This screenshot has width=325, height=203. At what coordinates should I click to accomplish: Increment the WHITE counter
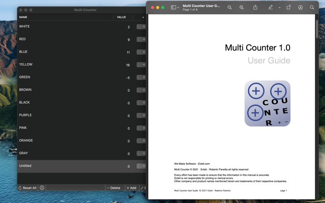point(141,27)
